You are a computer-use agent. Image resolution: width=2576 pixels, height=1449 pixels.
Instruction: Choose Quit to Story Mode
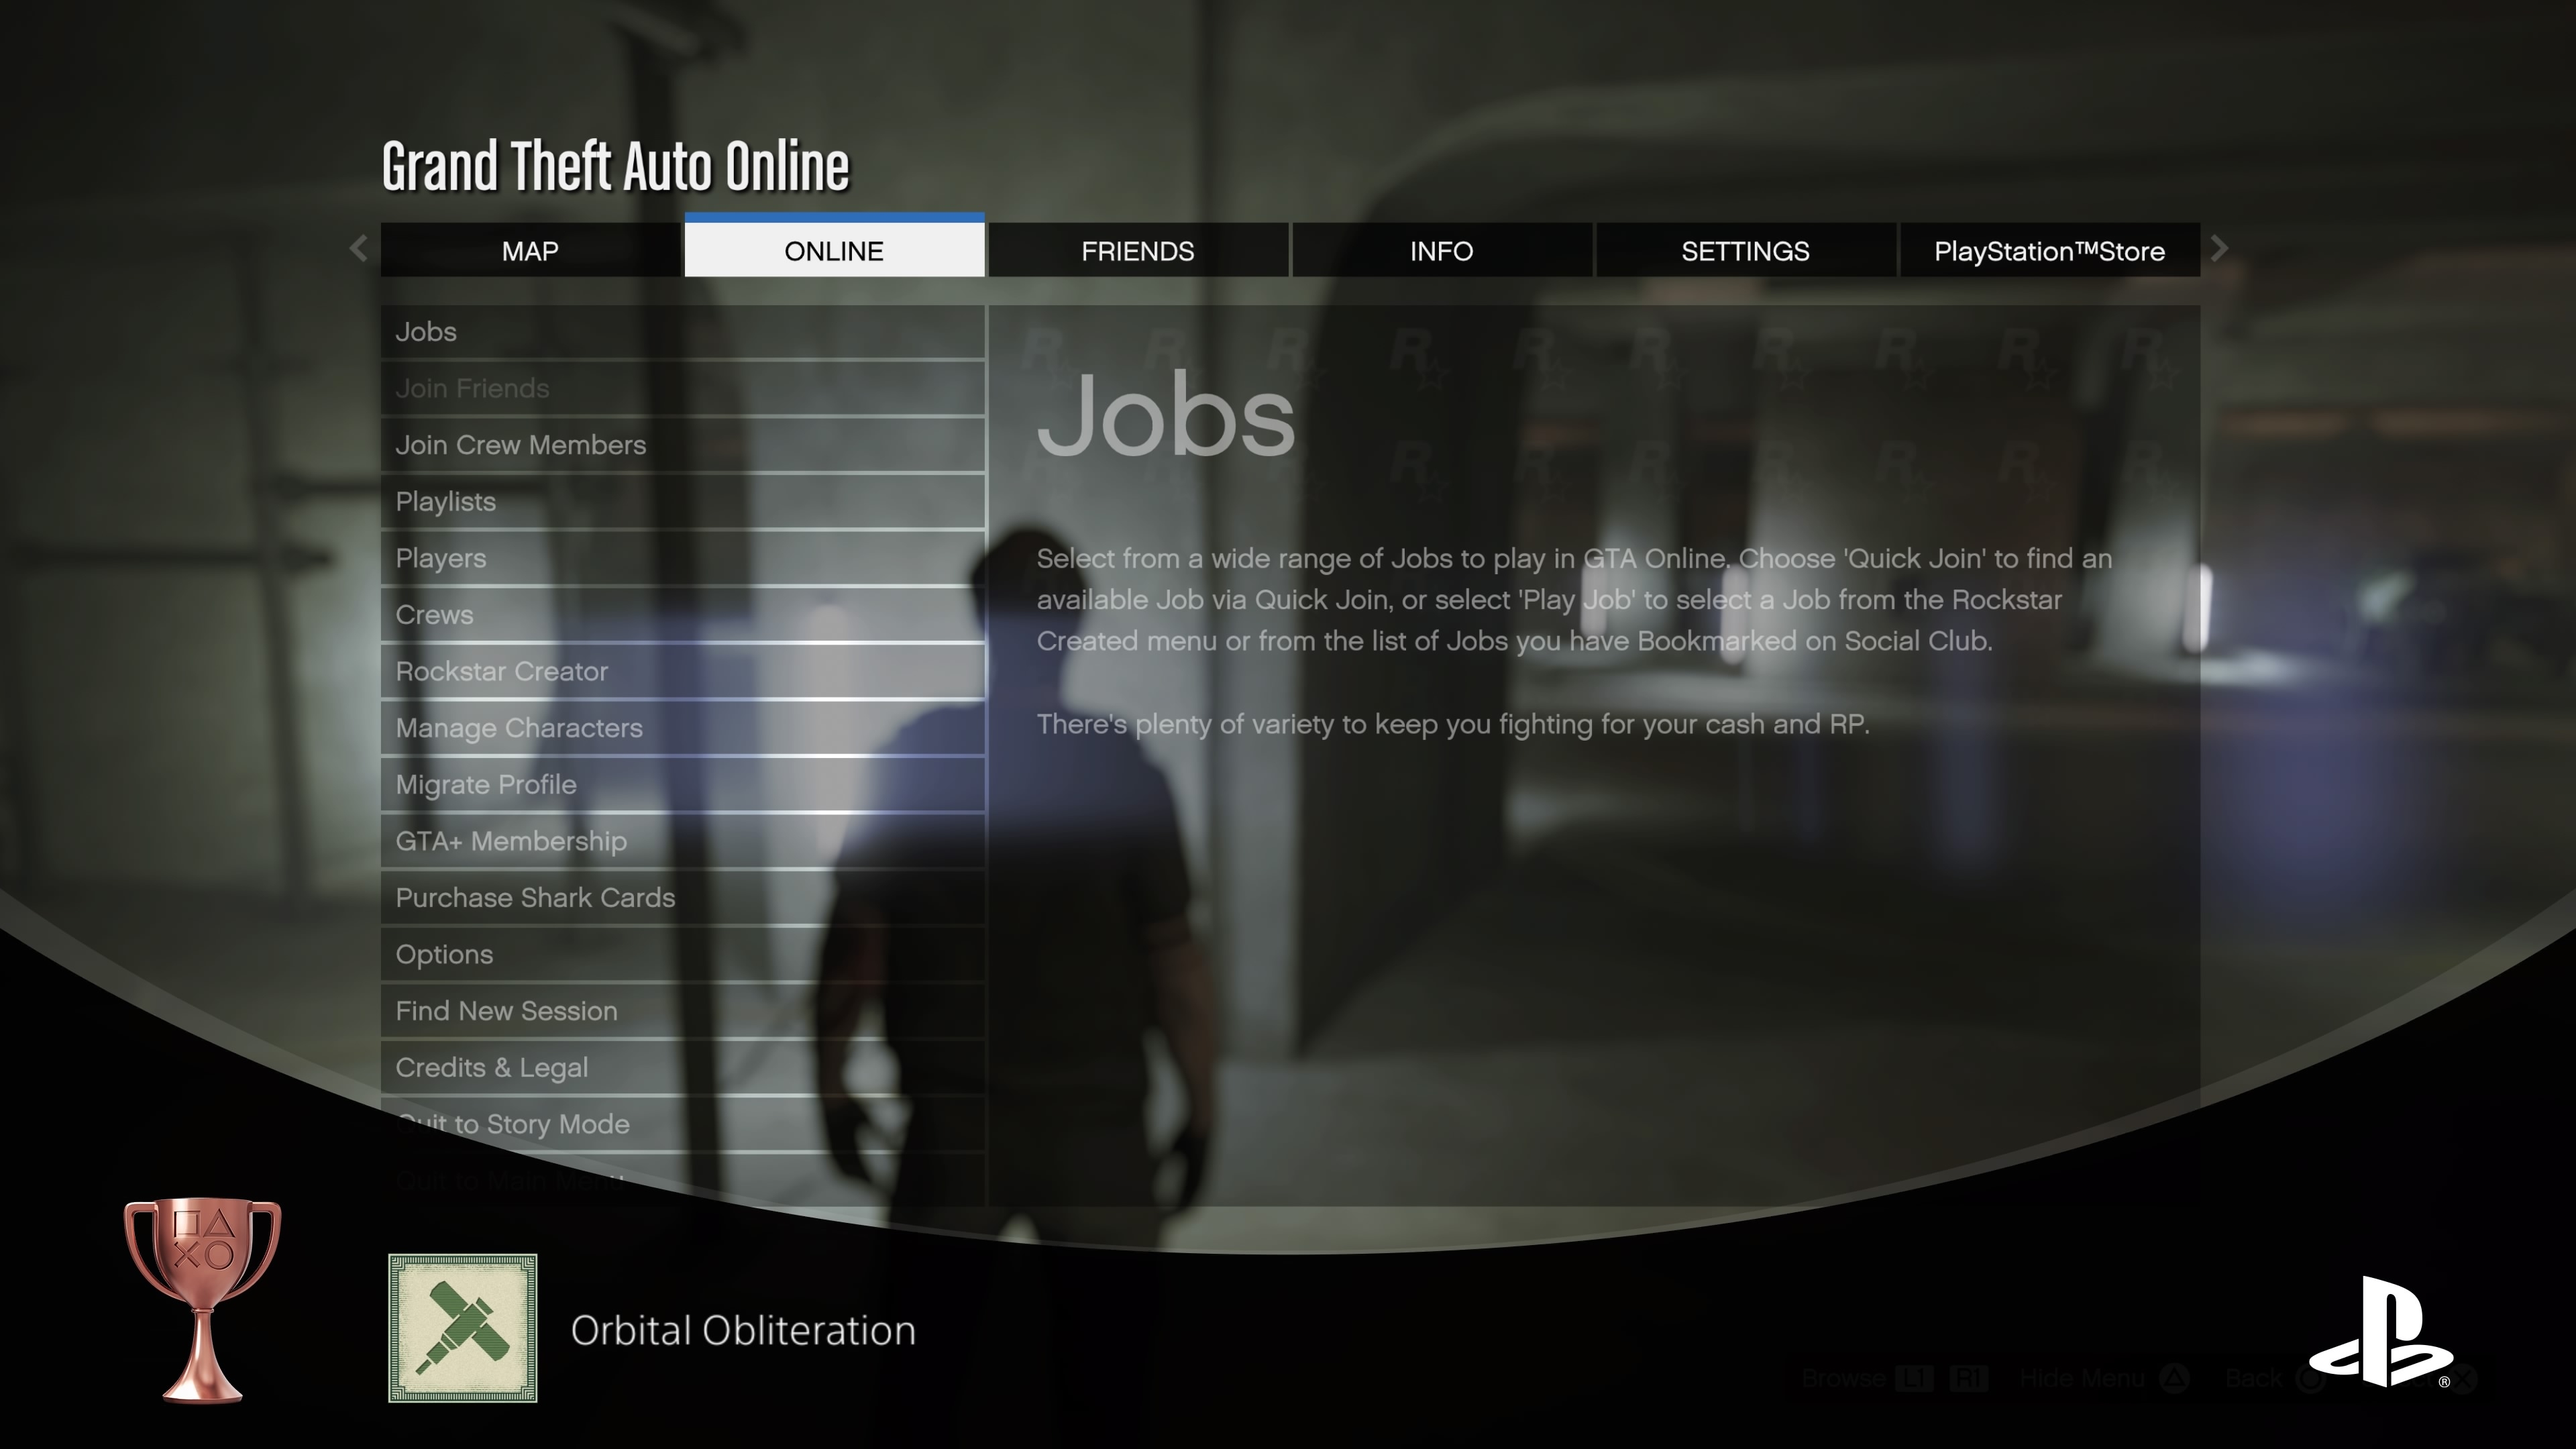pyautogui.click(x=683, y=1124)
